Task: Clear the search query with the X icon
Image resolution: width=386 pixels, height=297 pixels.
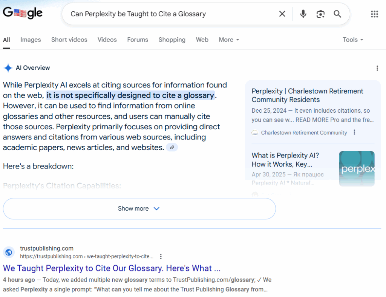Action: tap(282, 14)
